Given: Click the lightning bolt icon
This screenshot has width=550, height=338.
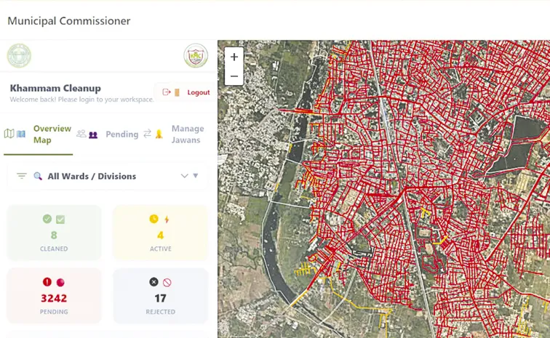Looking at the screenshot, I should click(167, 220).
